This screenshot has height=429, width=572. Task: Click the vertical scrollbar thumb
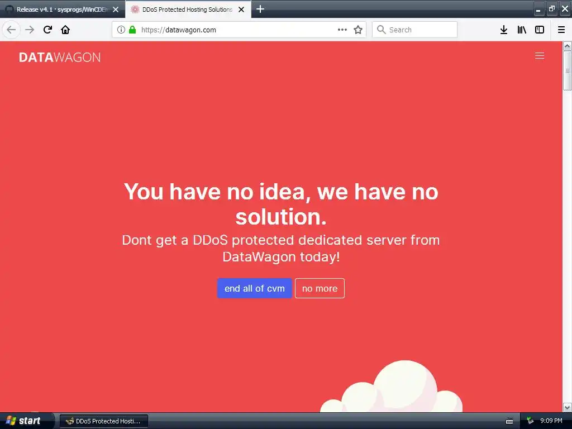pyautogui.click(x=568, y=70)
